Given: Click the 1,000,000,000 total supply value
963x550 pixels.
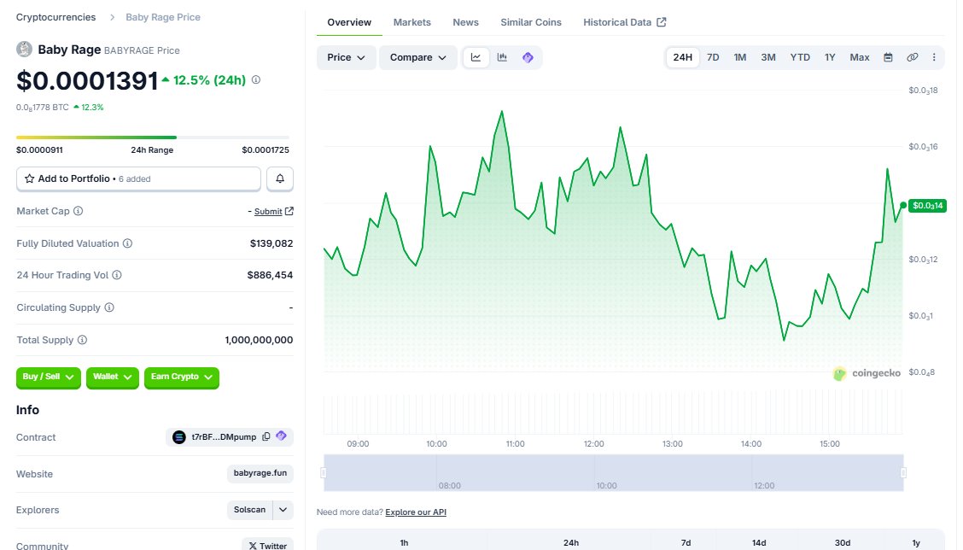Looking at the screenshot, I should (x=259, y=340).
